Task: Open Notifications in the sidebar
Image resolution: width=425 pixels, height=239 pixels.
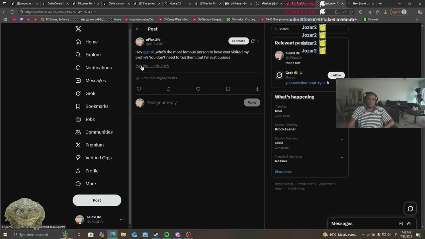Action: coord(94,68)
